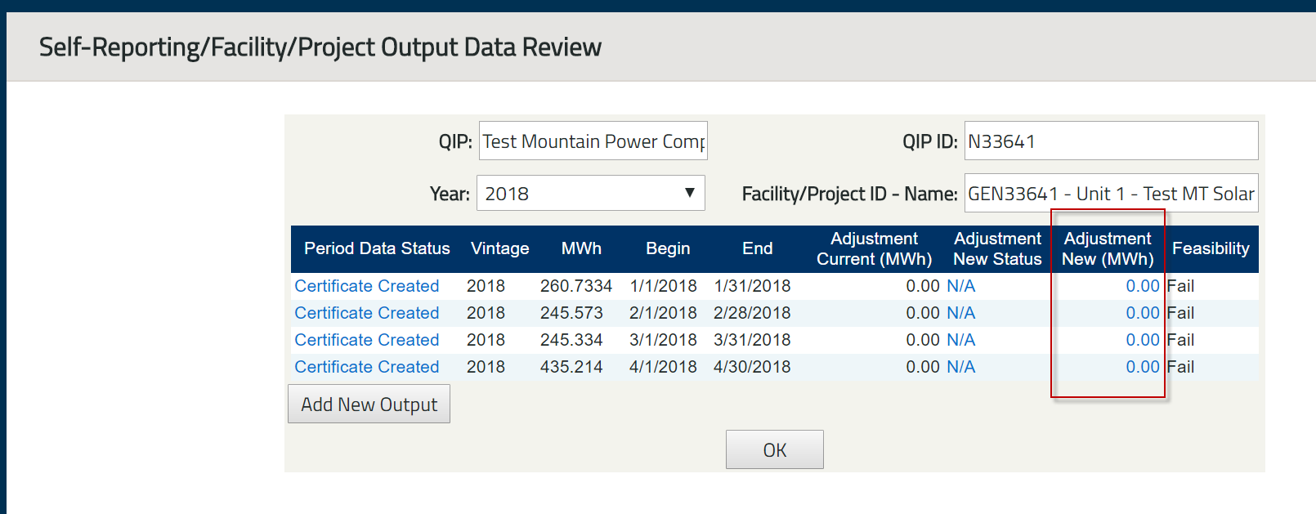The height and width of the screenshot is (514, 1316).
Task: Click N/A adjustment status for 2/1/2018 row
Action: pyautogui.click(x=960, y=313)
